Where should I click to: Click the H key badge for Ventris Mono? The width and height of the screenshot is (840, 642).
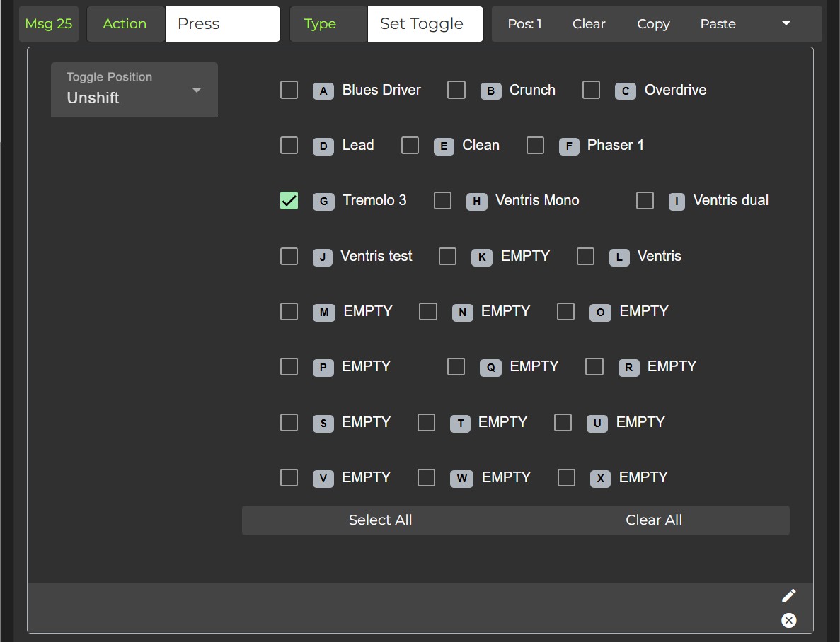click(477, 202)
